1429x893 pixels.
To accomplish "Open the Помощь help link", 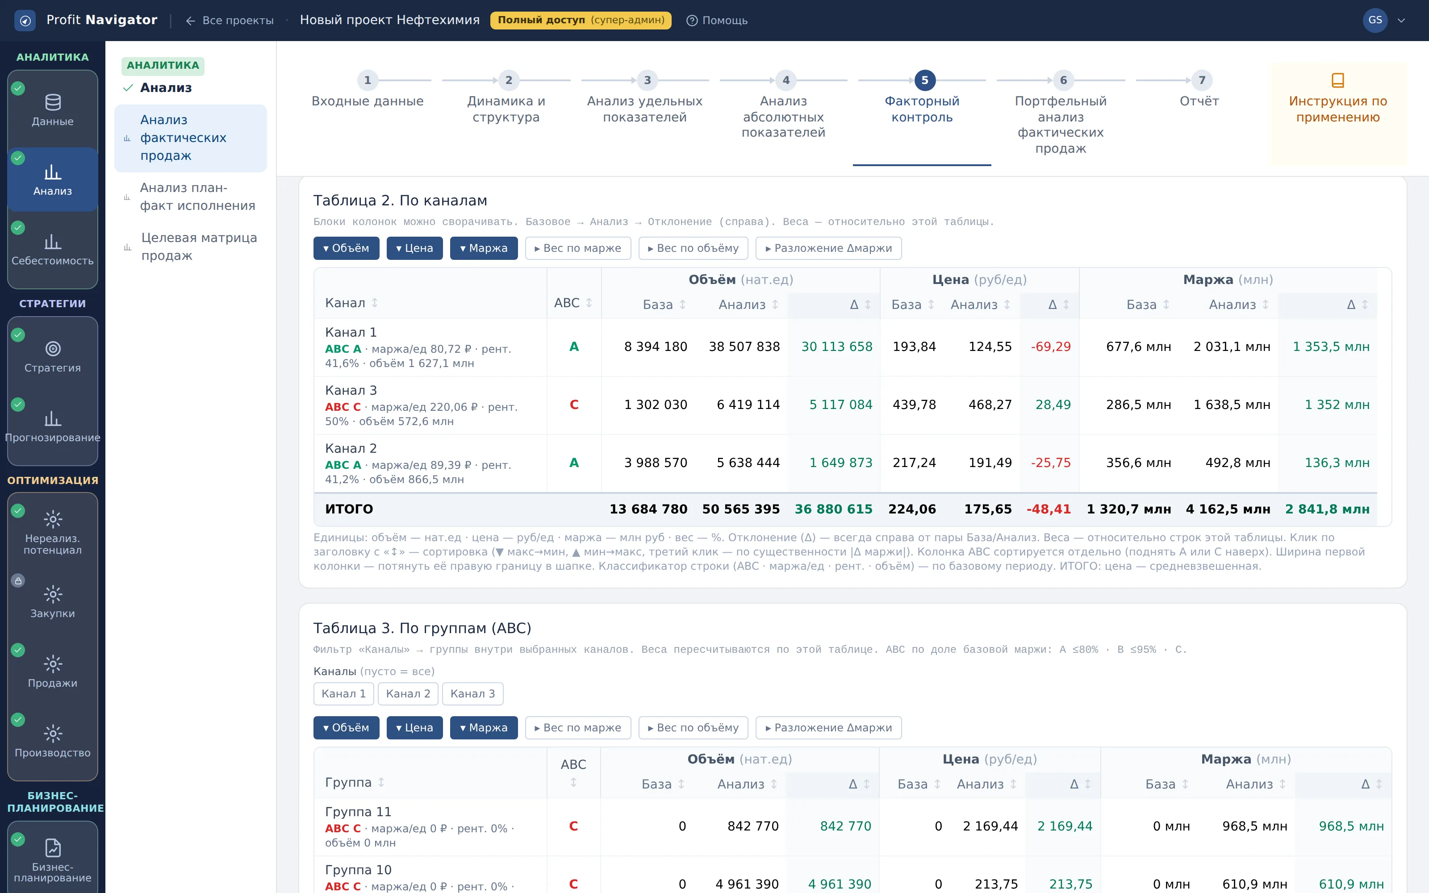I will pos(717,21).
